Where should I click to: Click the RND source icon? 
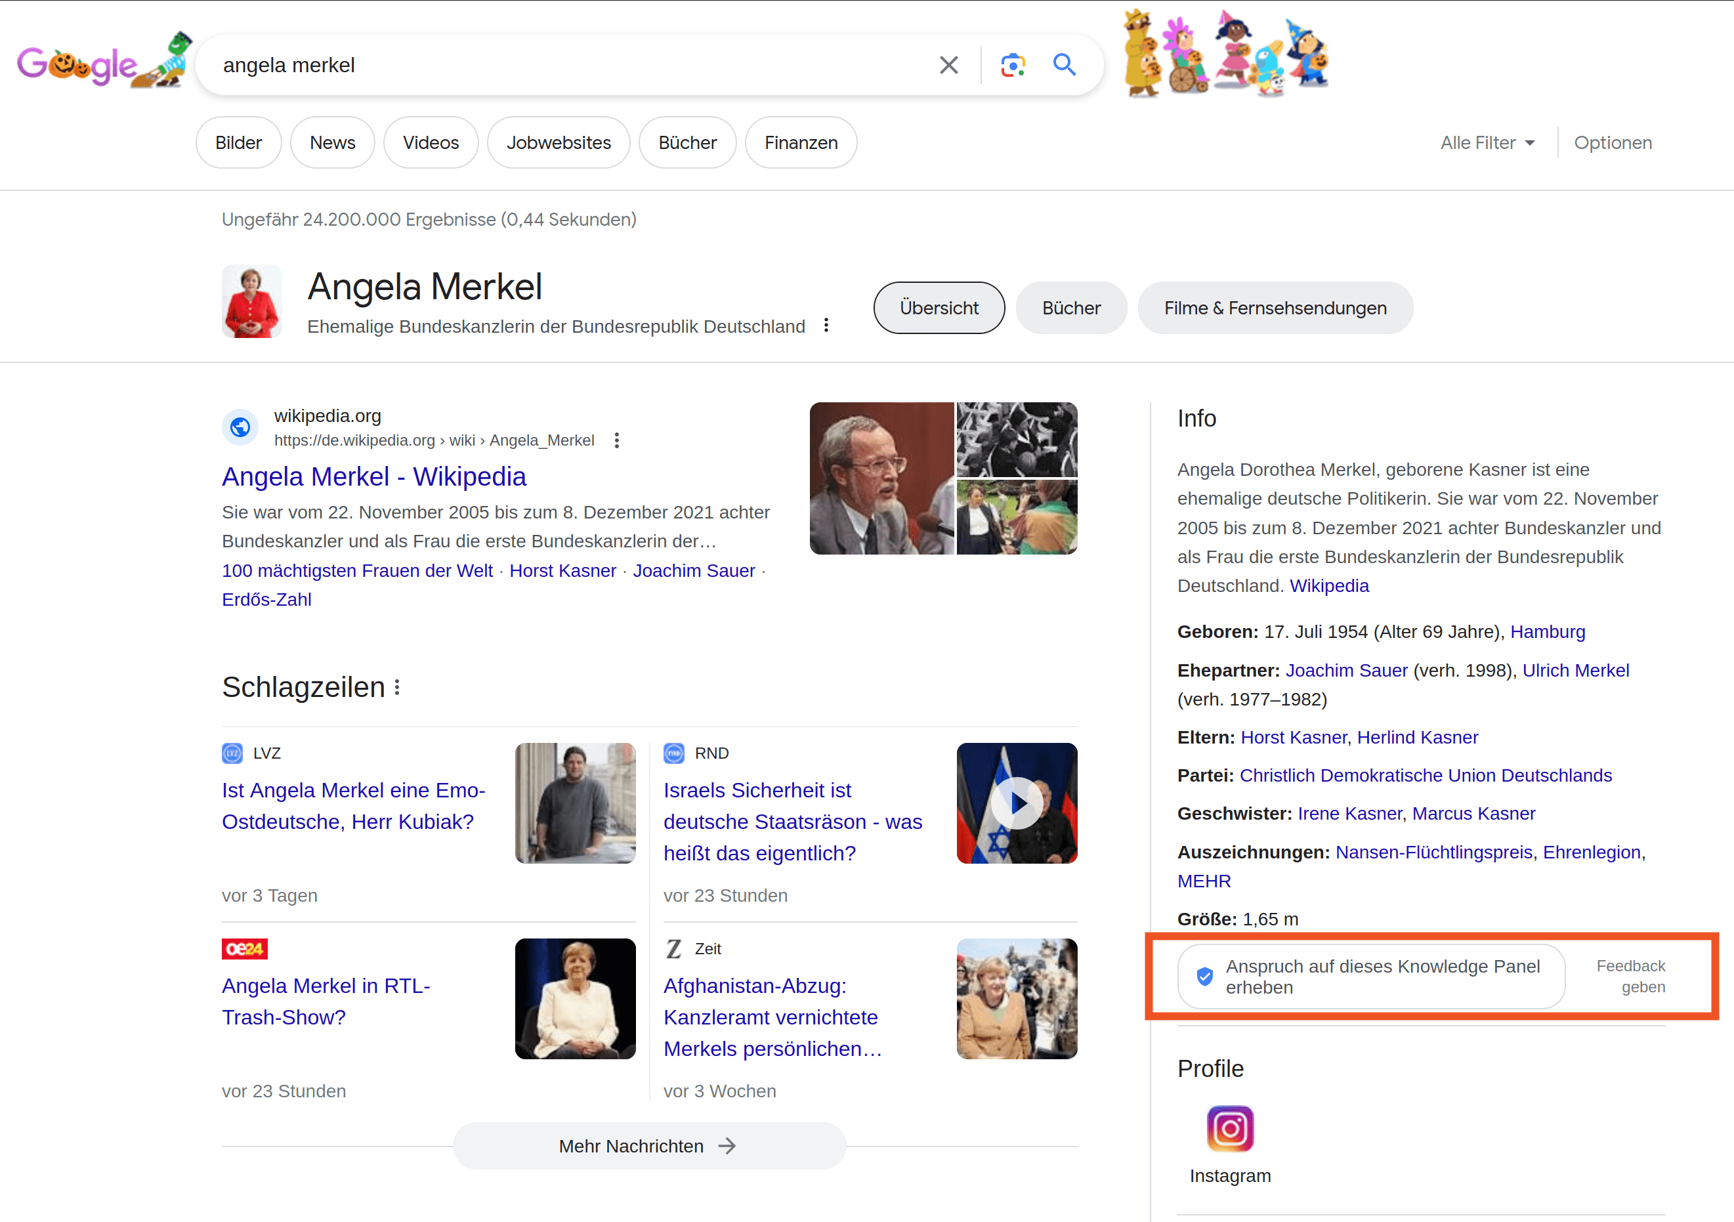point(673,753)
